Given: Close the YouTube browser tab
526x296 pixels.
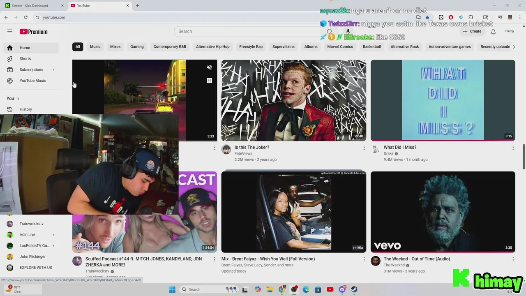Looking at the screenshot, I should coord(127,6).
